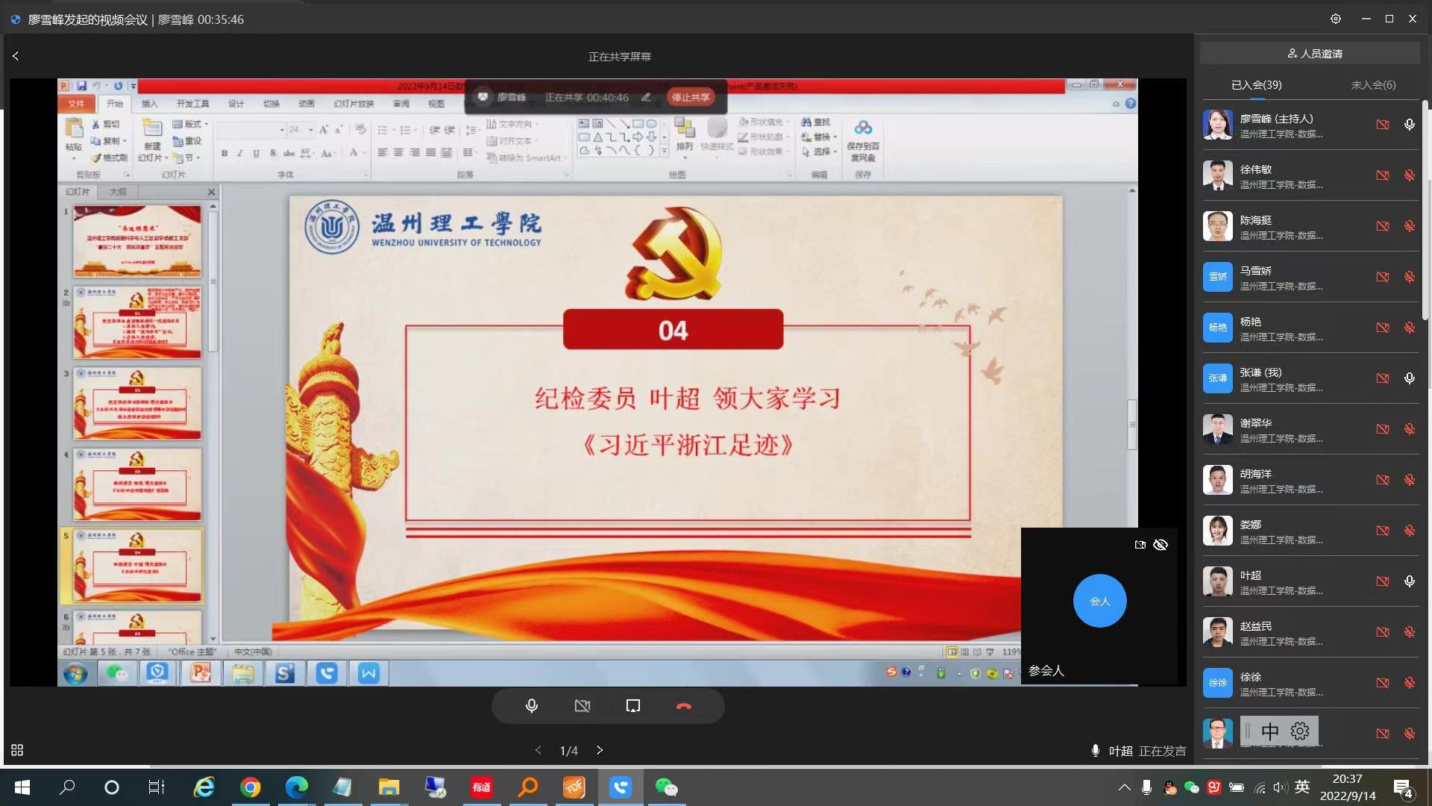Screen dimensions: 1432x806
Task: Click 人员邀请 invite button
Action: tap(1310, 54)
